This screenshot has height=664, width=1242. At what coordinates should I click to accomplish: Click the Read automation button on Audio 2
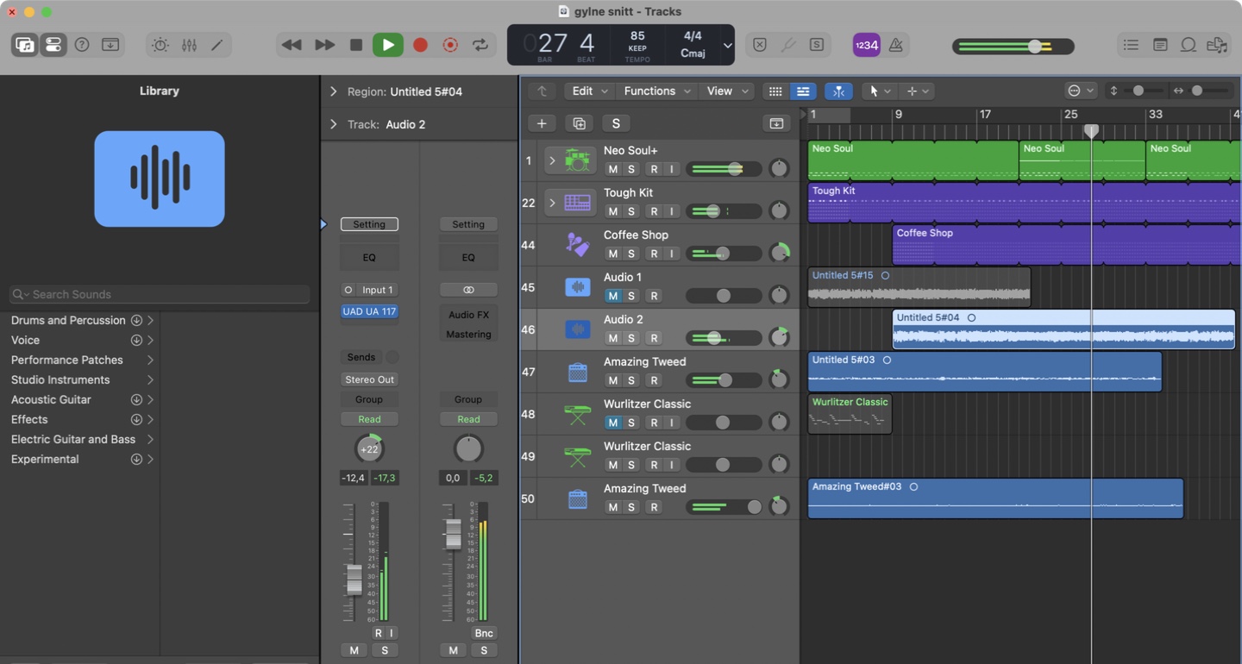tap(369, 419)
